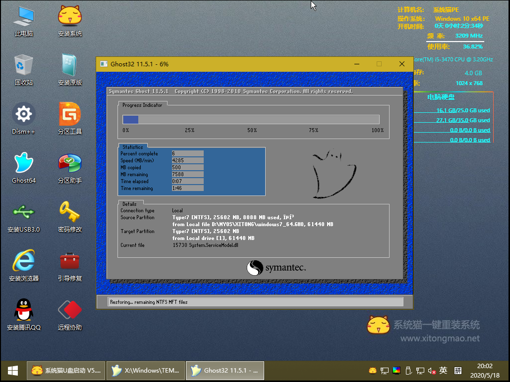Minimize the Ghost32 window
Image resolution: width=510 pixels, height=382 pixels.
click(x=357, y=64)
